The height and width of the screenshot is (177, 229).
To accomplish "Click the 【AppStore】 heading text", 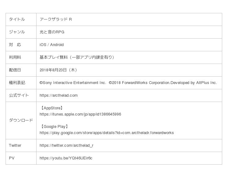I will [52, 108].
